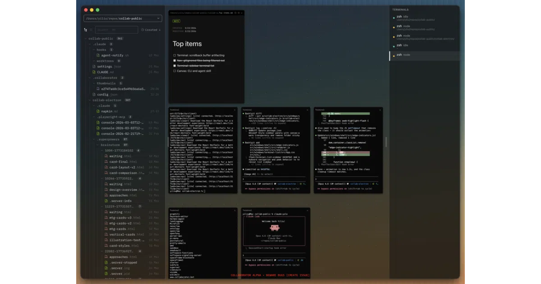
Task: Uncheck 'Terminal: sidebar terminal list' checkbox
Action: coord(174,65)
